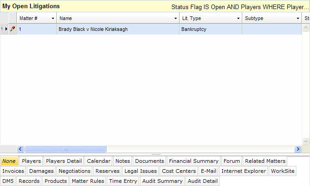Open the Lit. Type column dropdown
Screen dimensions: 310x186
click(x=238, y=18)
